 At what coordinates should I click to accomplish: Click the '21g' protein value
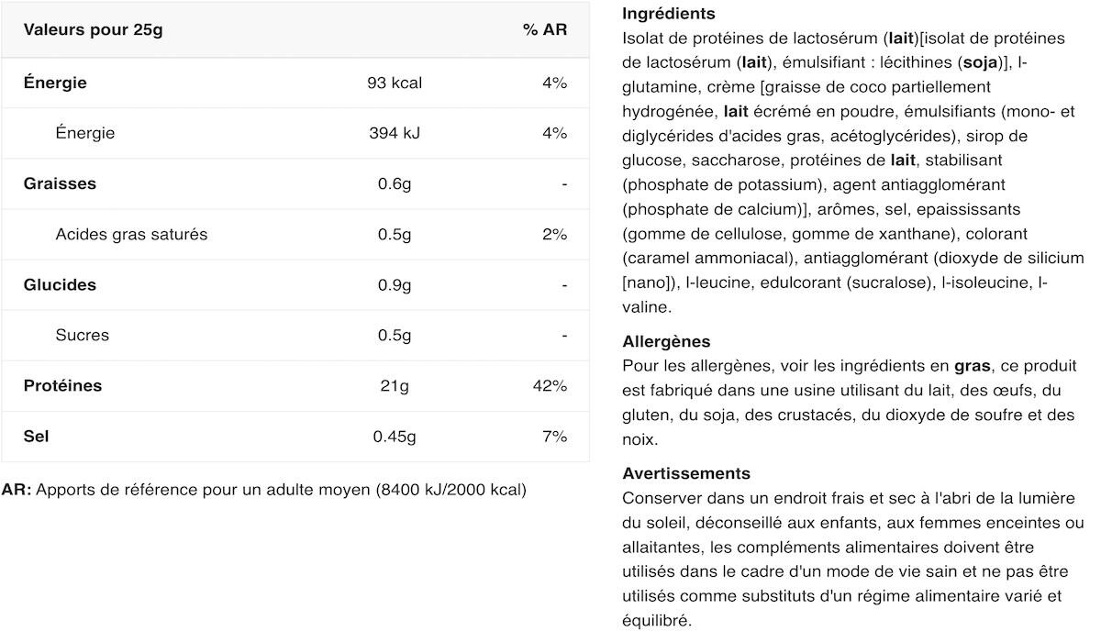(395, 385)
